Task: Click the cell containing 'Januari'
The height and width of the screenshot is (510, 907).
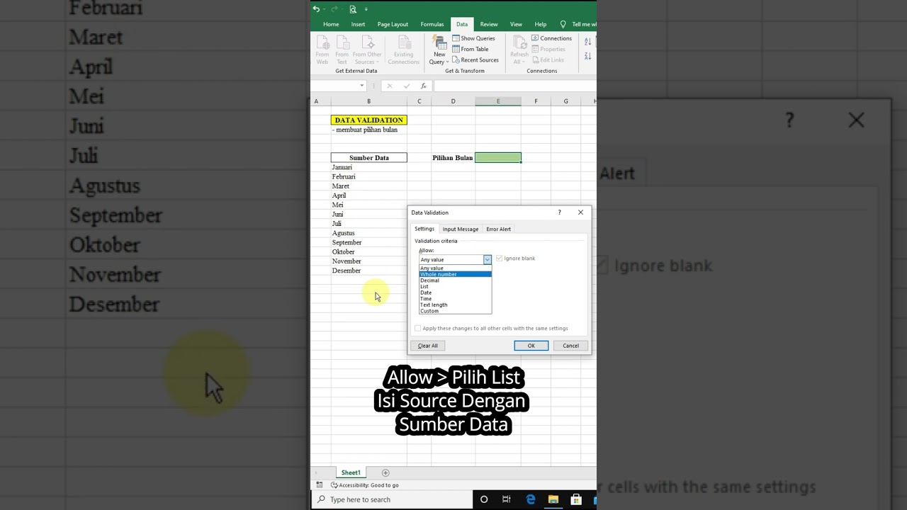Action: click(x=369, y=167)
